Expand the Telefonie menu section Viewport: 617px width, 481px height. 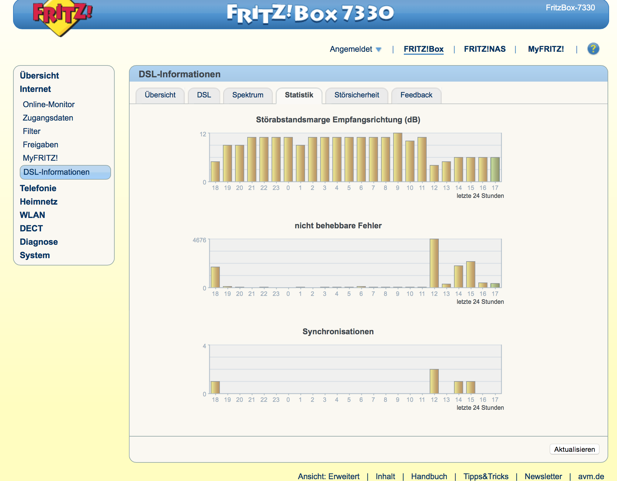pos(38,188)
